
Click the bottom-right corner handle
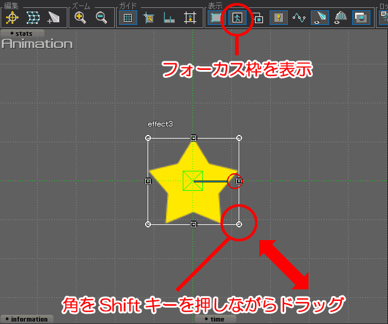tap(239, 224)
